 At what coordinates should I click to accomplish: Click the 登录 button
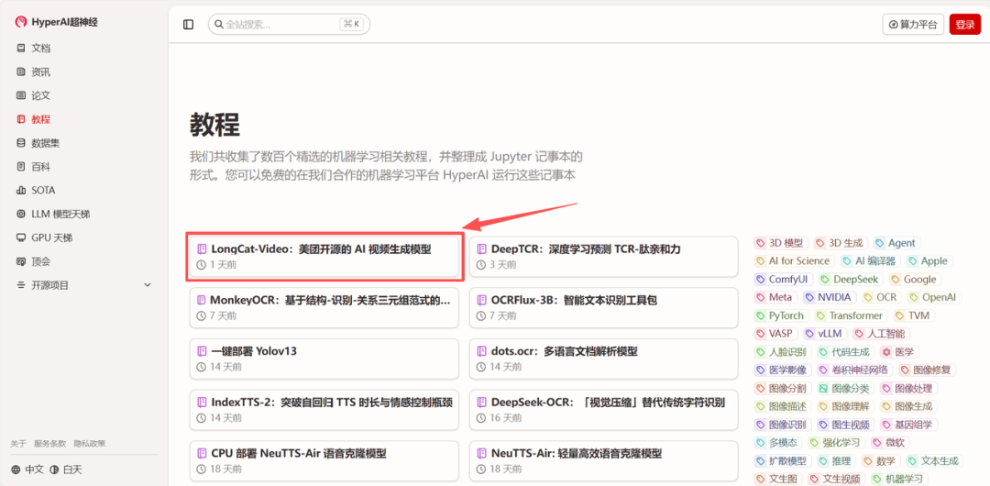tap(964, 25)
